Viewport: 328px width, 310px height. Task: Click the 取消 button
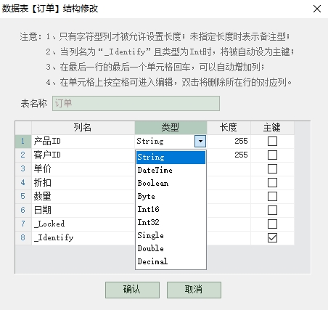[194, 290]
